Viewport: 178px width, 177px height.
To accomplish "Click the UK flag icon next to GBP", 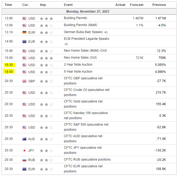I will click(x=25, y=81).
